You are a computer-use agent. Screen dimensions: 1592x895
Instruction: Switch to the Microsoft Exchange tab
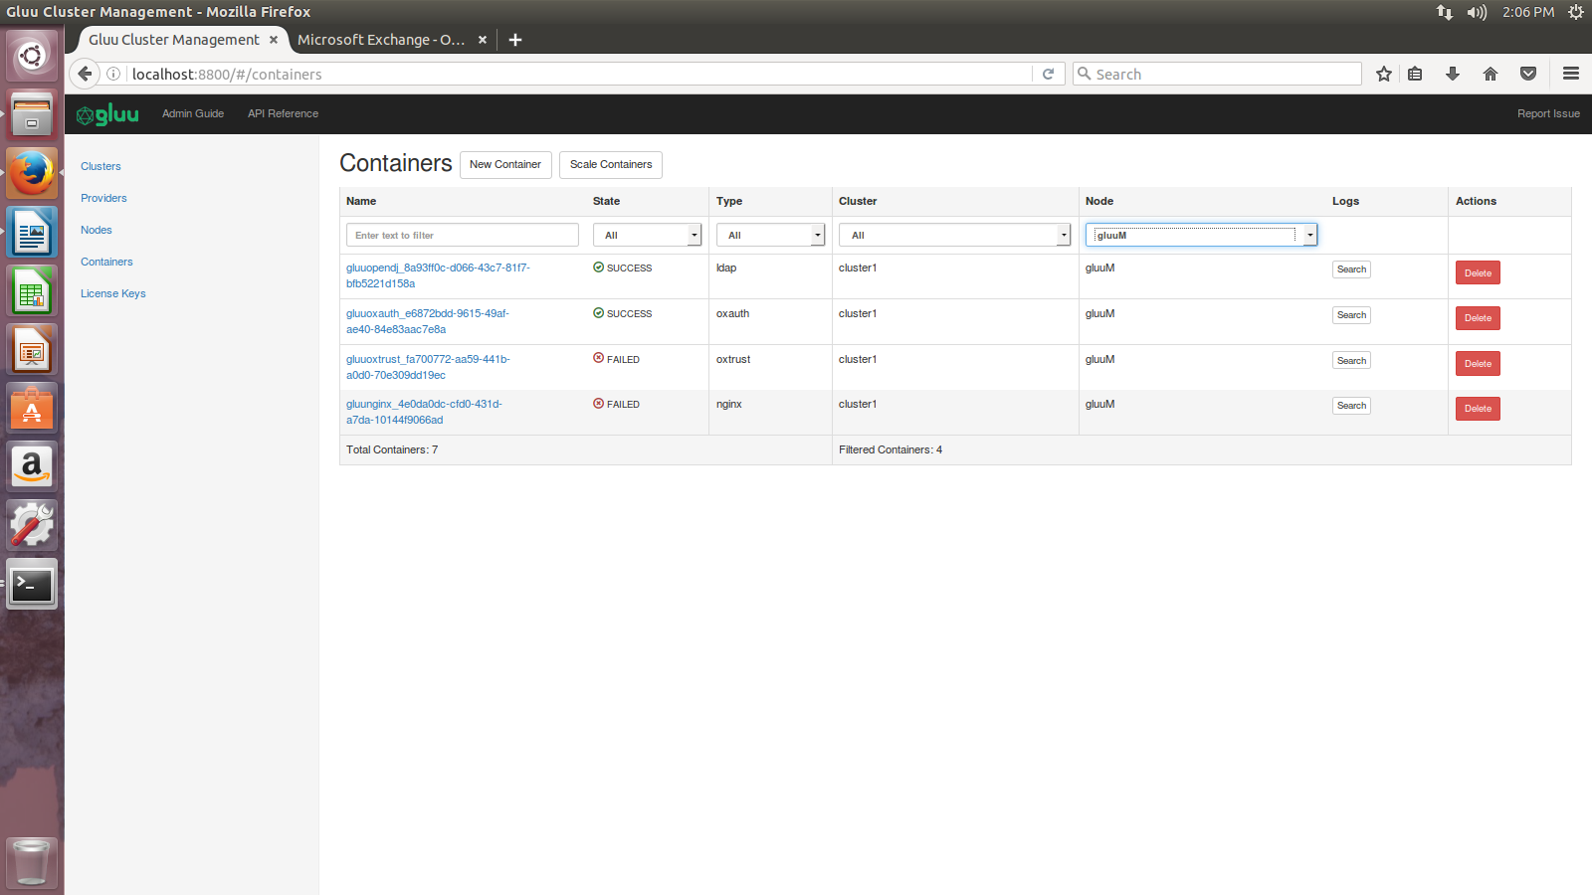[x=381, y=40]
